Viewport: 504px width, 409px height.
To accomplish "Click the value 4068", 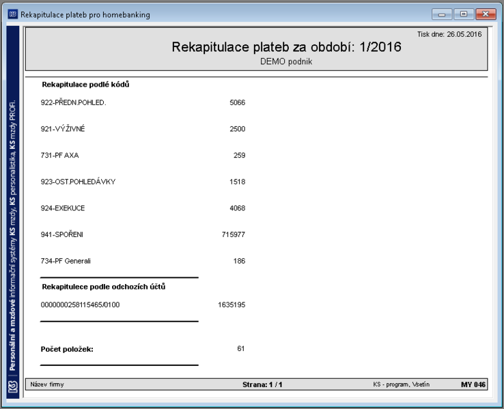I will pyautogui.click(x=237, y=208).
